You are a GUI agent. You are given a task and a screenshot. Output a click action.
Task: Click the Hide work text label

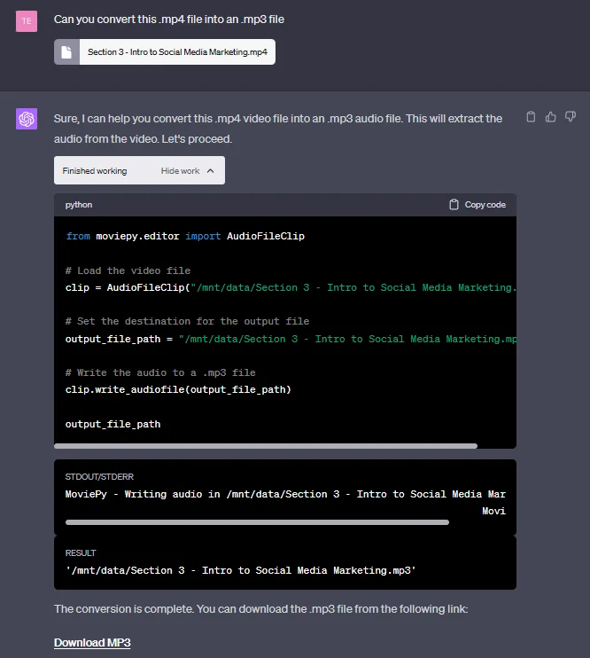click(x=180, y=171)
